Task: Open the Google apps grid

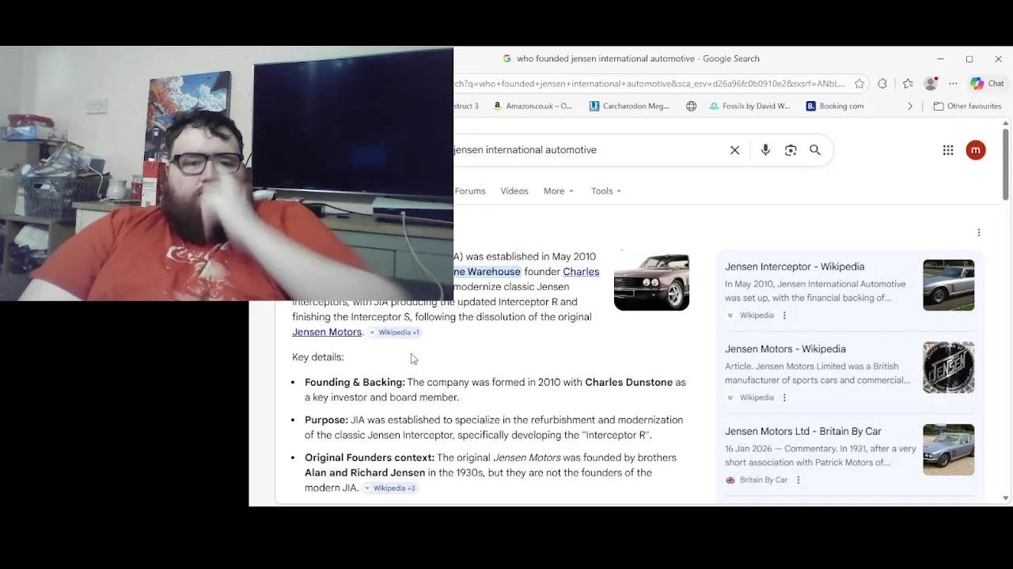Action: (x=948, y=150)
